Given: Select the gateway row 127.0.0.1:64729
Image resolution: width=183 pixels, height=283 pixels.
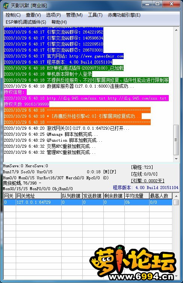Looking at the screenshot, I should (x=88, y=202).
